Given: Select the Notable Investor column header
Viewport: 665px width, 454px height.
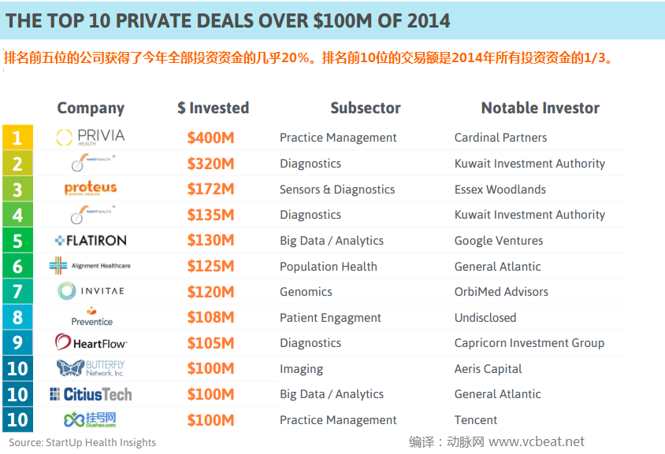Looking at the screenshot, I should click(x=540, y=109).
